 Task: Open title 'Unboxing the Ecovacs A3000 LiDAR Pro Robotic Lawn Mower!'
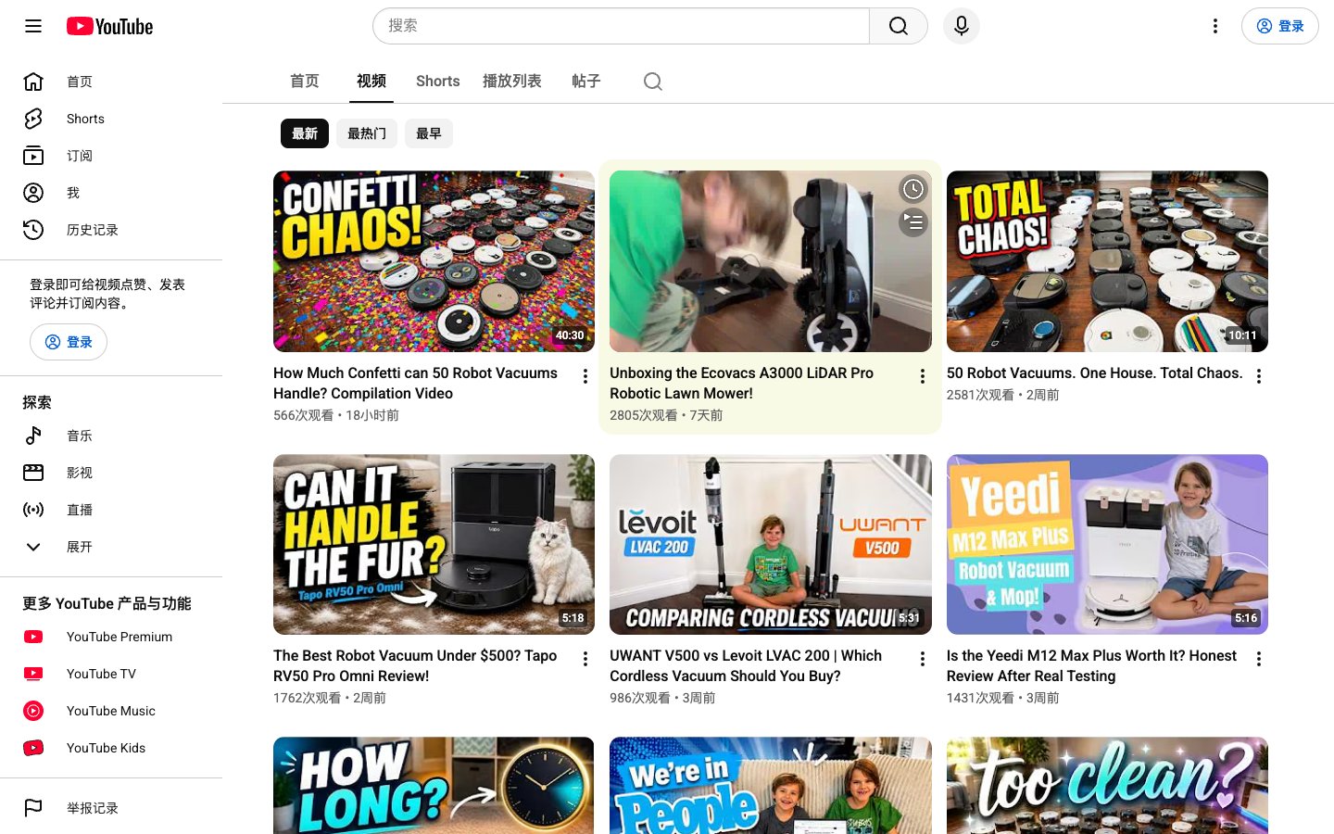741,383
